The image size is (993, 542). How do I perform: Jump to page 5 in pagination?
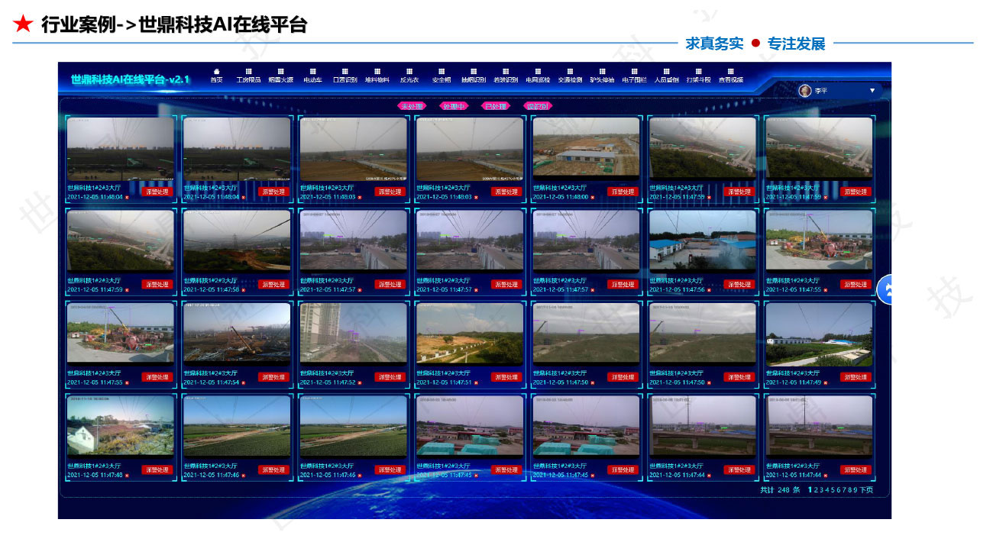[831, 490]
